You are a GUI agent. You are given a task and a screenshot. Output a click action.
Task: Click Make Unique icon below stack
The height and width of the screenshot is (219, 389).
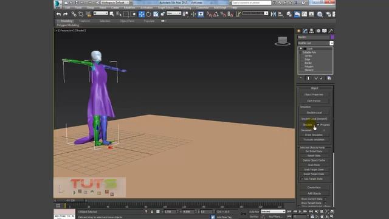pos(316,78)
